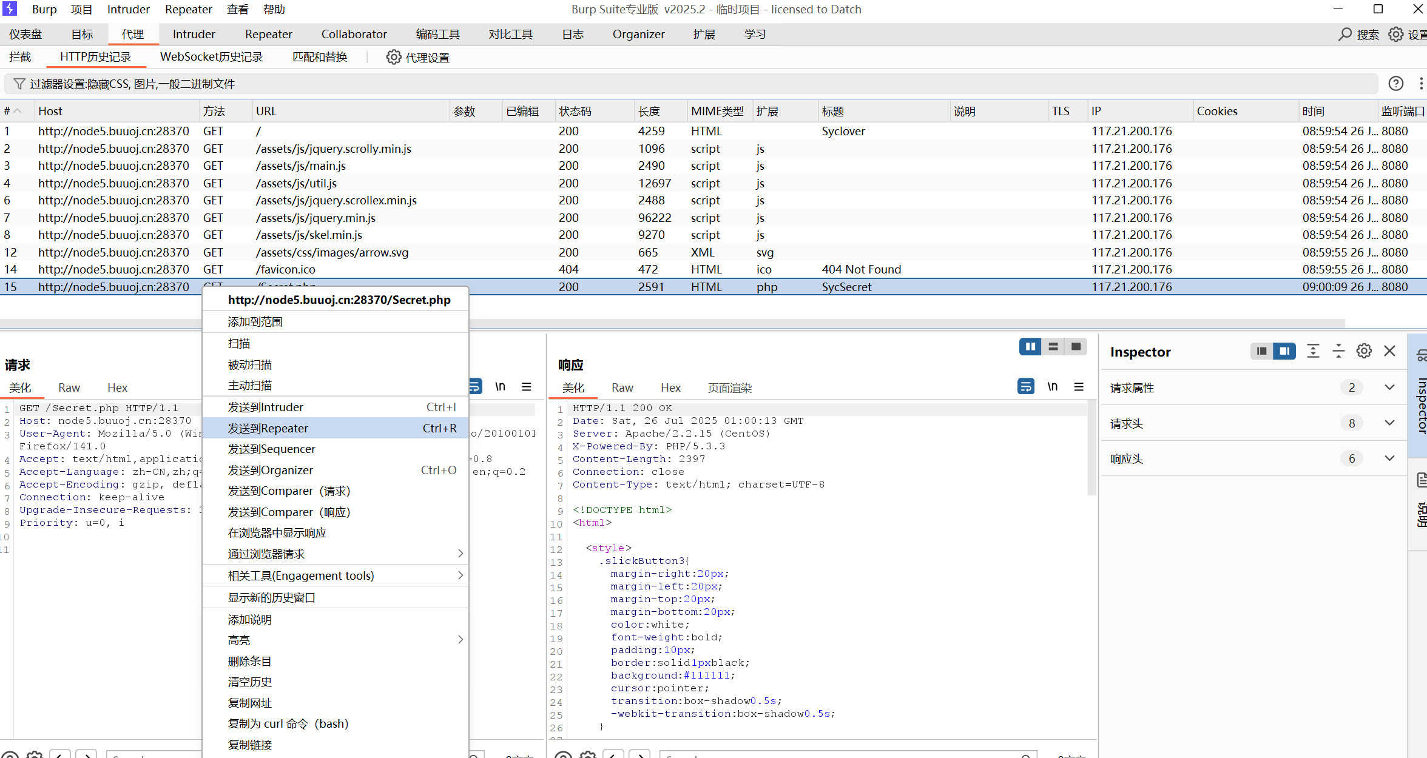1427x758 pixels.
Task: Open proxy settings gear icon
Action: point(394,57)
